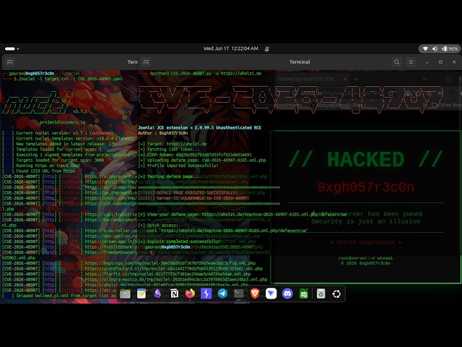The height and width of the screenshot is (347, 462).
Task: Open a new browser tab with plus button
Action: (x=356, y=79)
